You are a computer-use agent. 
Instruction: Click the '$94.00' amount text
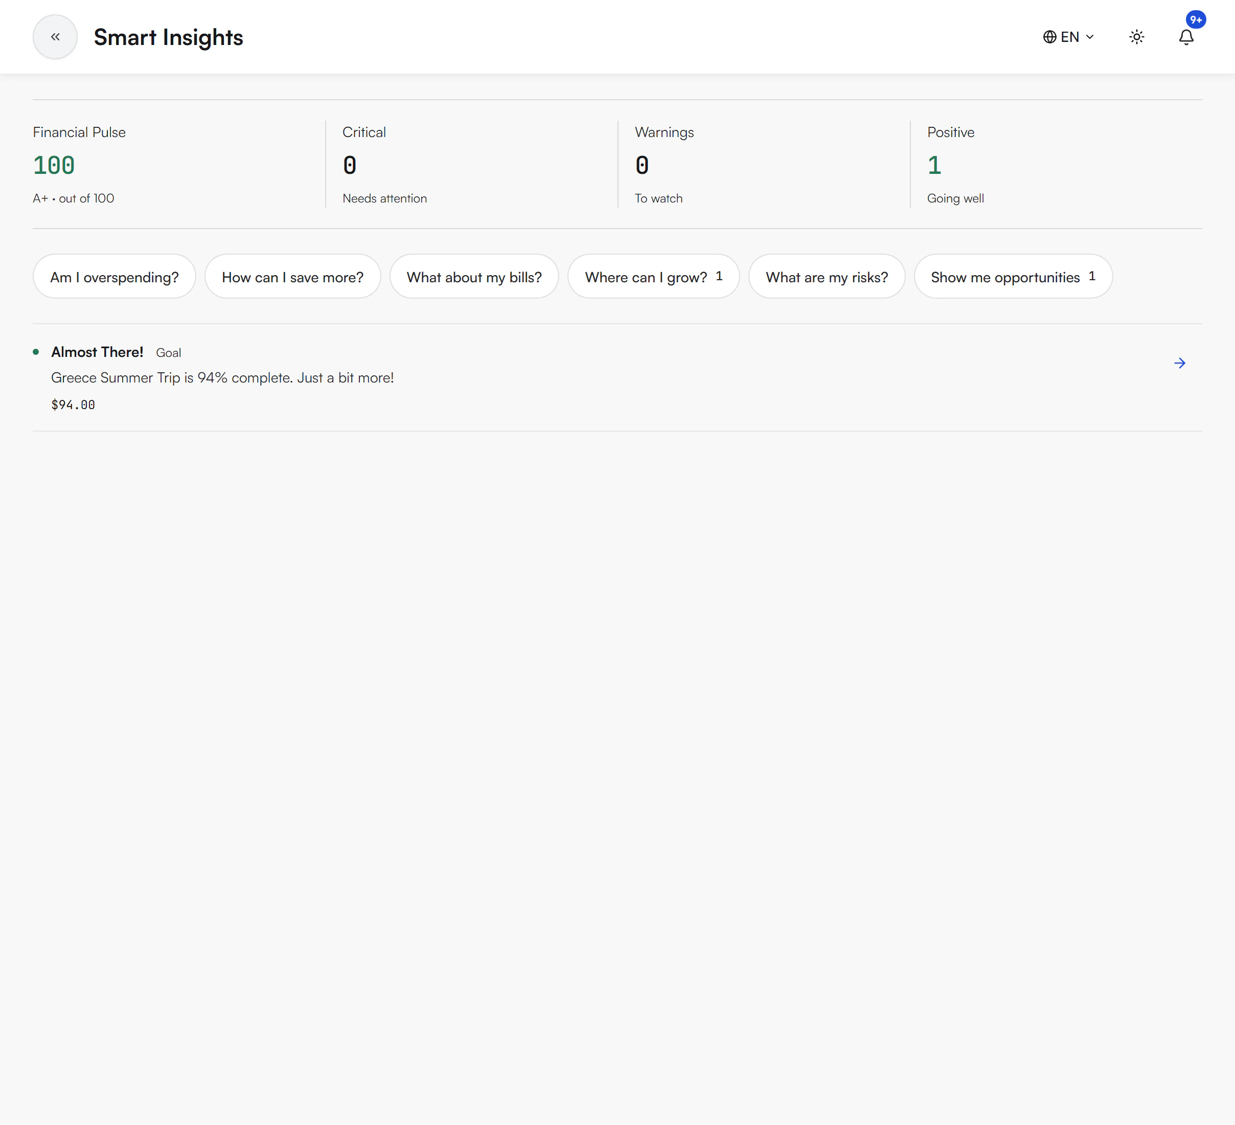click(x=73, y=405)
